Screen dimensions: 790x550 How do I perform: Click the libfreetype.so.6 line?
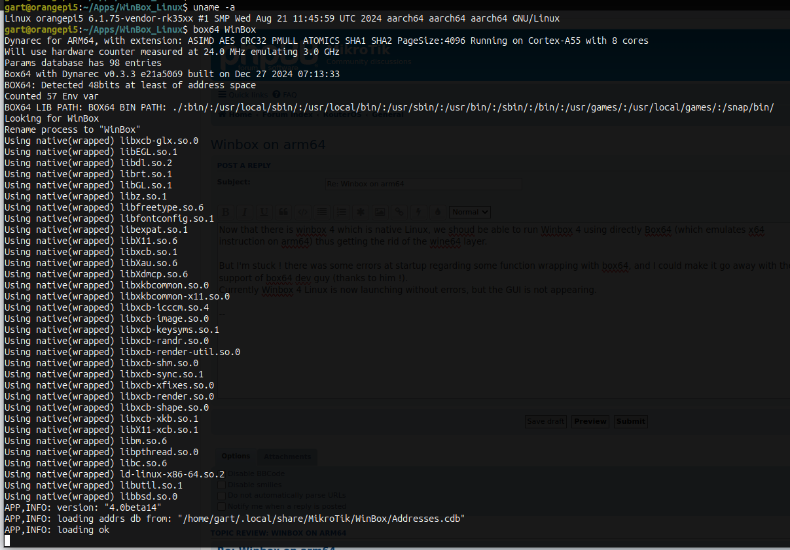[104, 207]
